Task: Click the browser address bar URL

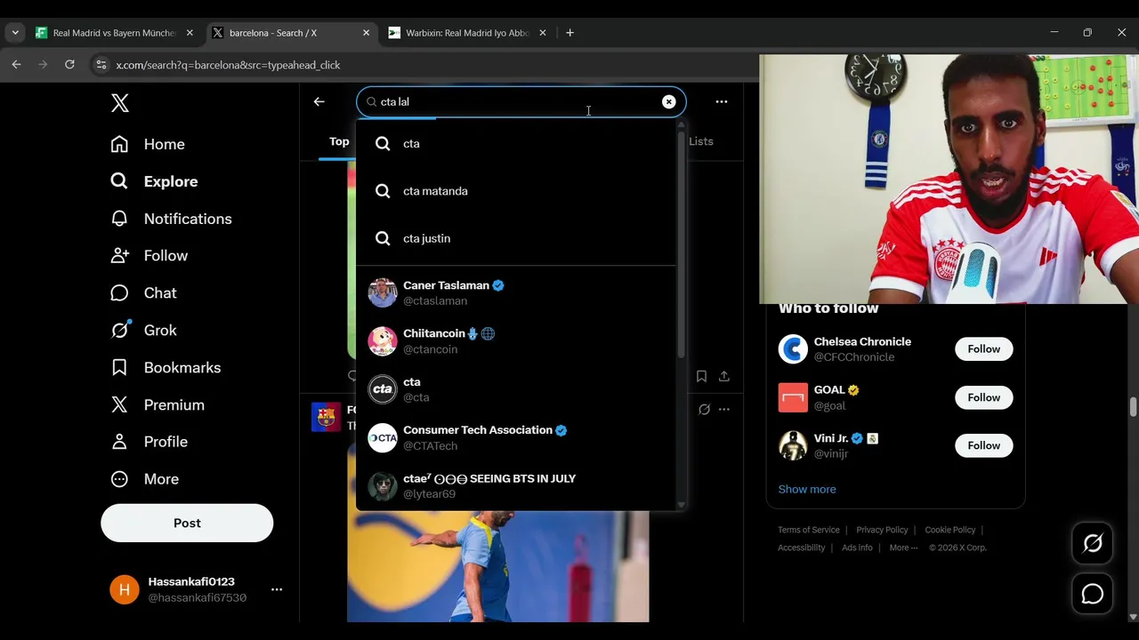Action: pyautogui.click(x=228, y=65)
